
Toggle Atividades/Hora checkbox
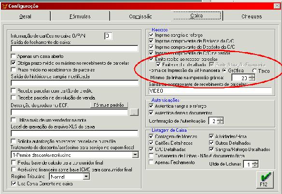point(211,137)
